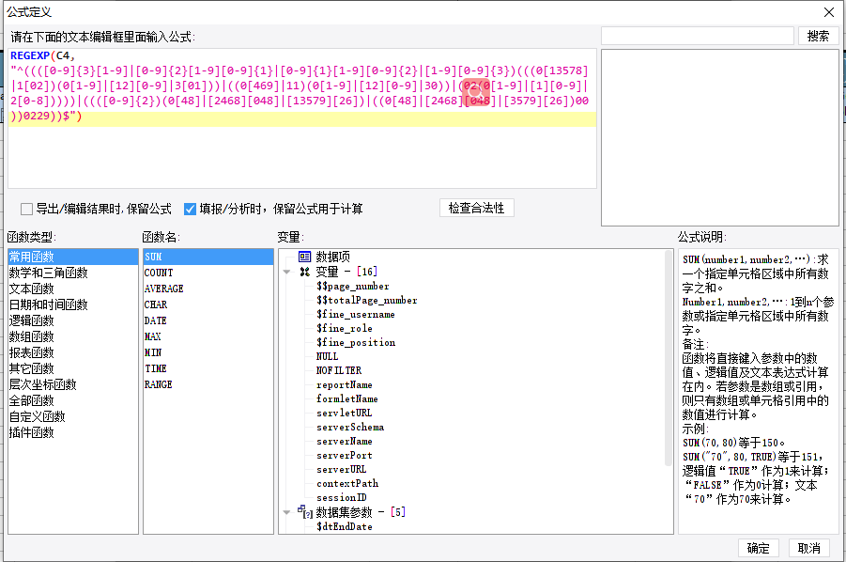846x562 pixels.
Task: Select variable $$totalPage_number
Action: [x=367, y=300]
